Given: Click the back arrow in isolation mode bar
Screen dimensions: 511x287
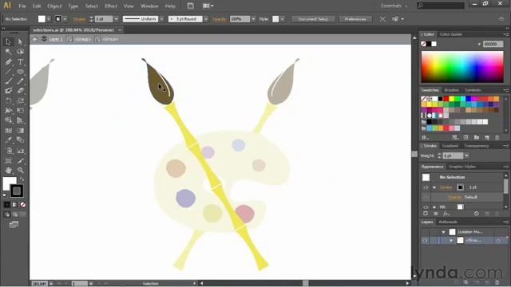Looking at the screenshot, I should (35, 39).
